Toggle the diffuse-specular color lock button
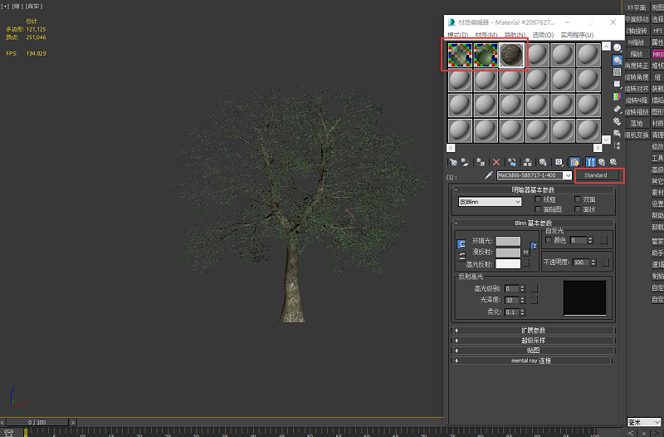Image resolution: width=664 pixels, height=437 pixels. (461, 256)
